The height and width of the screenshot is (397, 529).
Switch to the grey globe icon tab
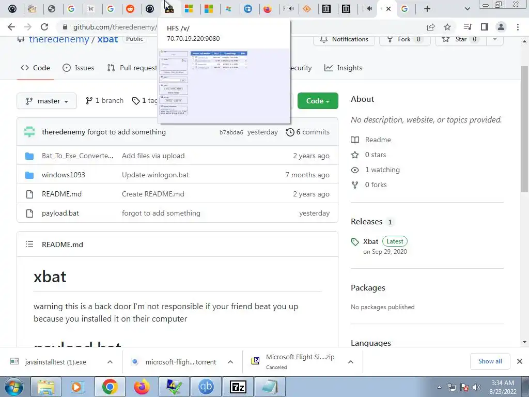pos(52,9)
